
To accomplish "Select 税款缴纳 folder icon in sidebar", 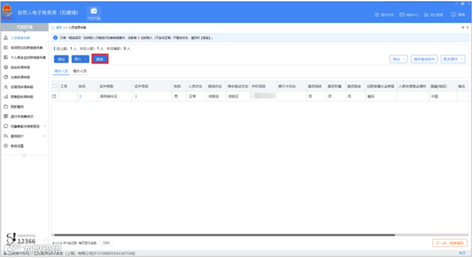I will click(x=6, y=106).
